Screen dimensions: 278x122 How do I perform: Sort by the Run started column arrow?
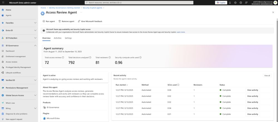[x=127, y=85]
